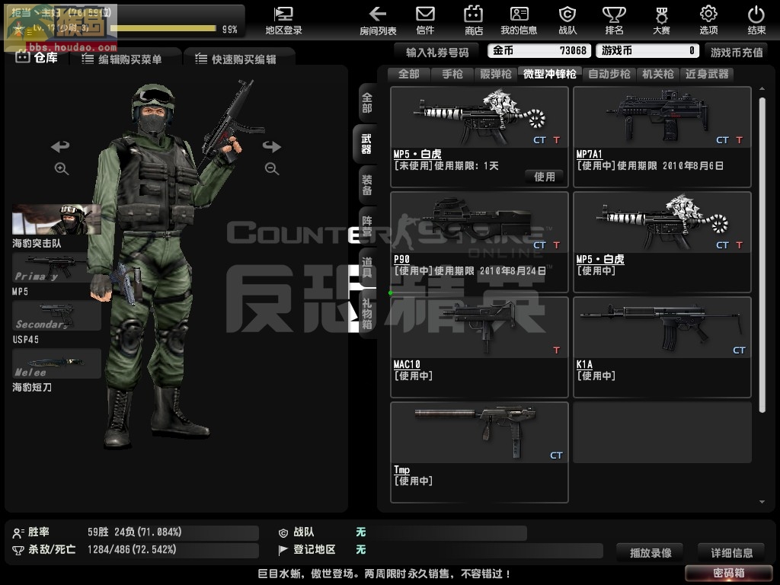
Task: Open 选项 options gear icon
Action: coord(708,21)
